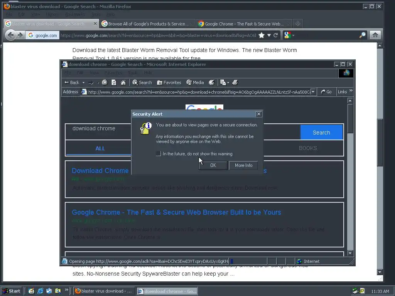Open the IE Search pane button
Image resolution: width=395 pixels, height=296 pixels.
[142, 82]
